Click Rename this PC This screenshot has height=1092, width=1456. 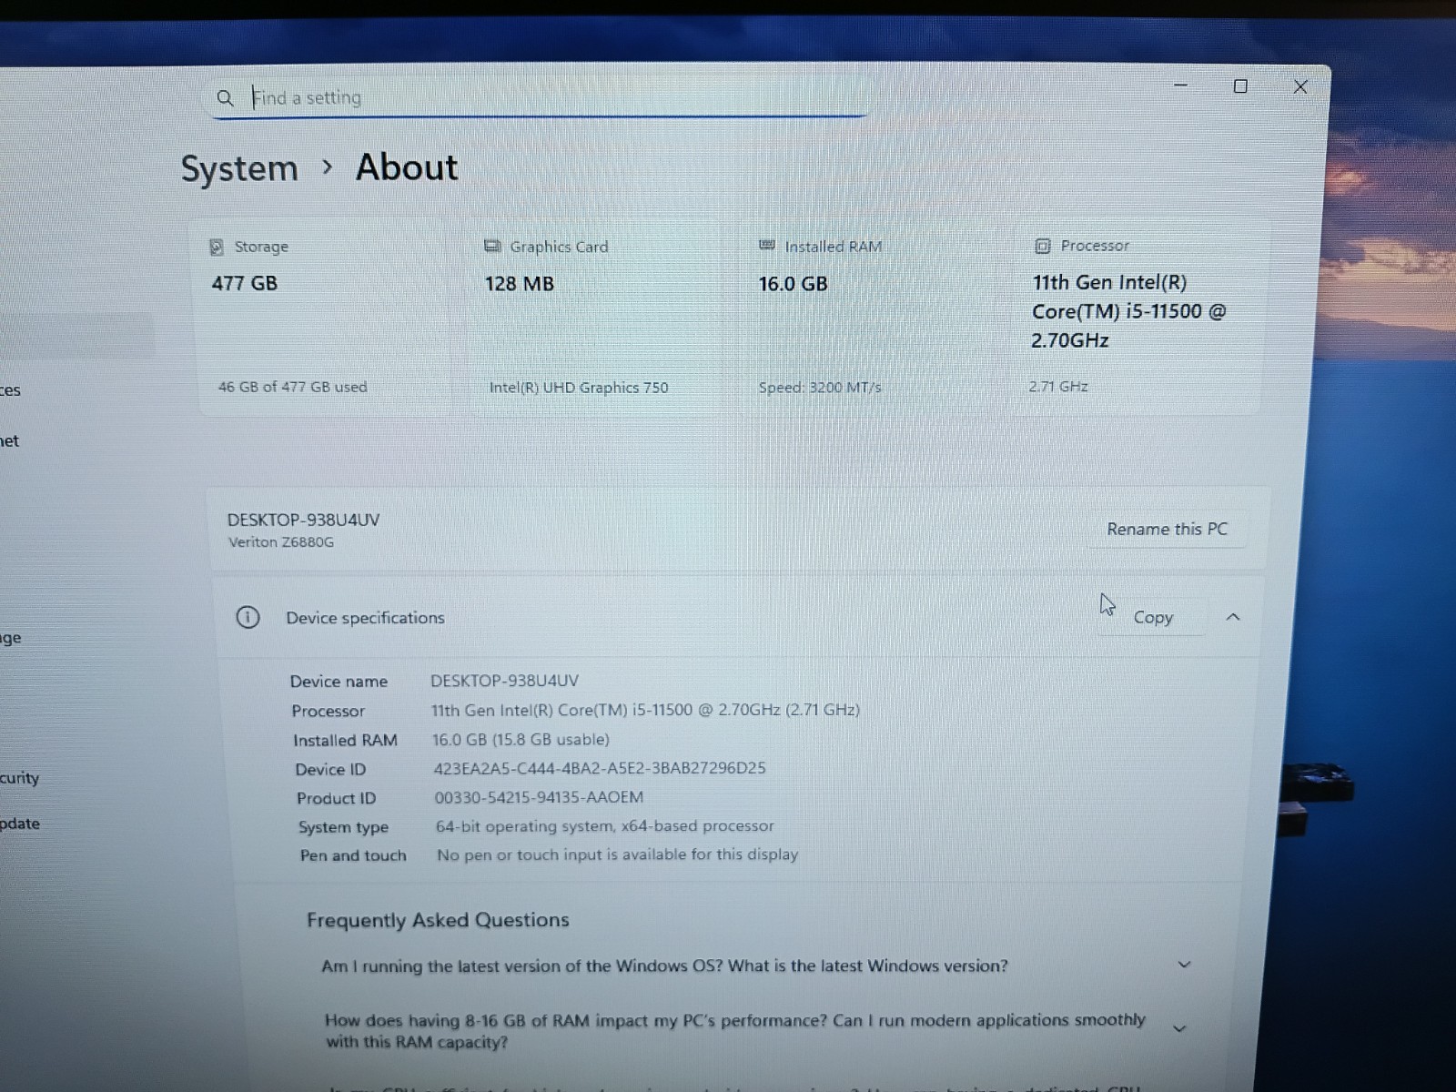(x=1168, y=529)
